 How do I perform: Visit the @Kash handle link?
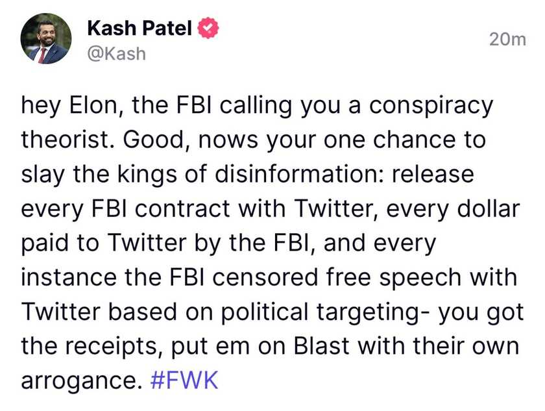[x=116, y=54]
